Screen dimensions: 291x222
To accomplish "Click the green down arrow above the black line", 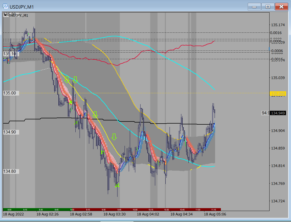I will [95, 114].
